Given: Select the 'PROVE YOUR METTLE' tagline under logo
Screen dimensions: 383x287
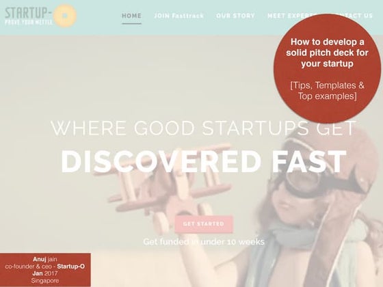Looking at the screenshot, I should [28, 23].
